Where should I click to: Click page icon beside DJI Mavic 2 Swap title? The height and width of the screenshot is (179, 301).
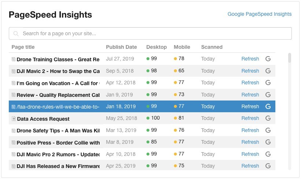14,71
